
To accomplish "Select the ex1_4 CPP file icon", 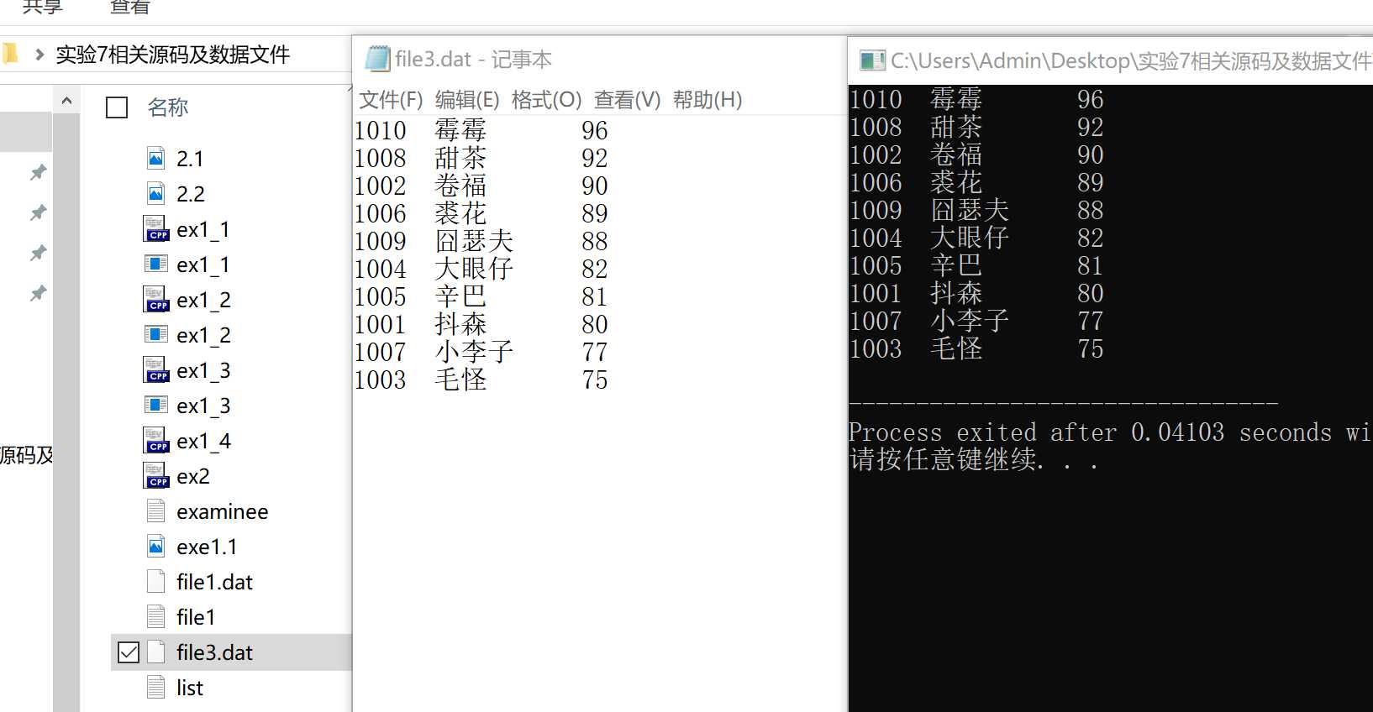I will coord(156,440).
